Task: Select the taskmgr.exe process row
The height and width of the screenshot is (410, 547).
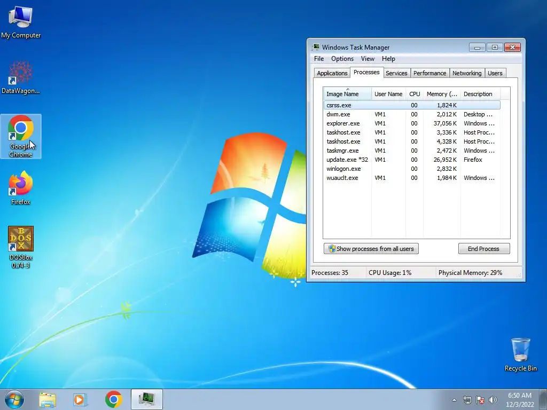Action: 412,150
